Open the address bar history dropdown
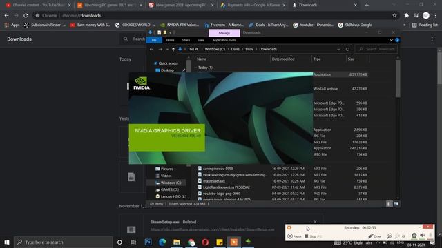 click(338, 49)
